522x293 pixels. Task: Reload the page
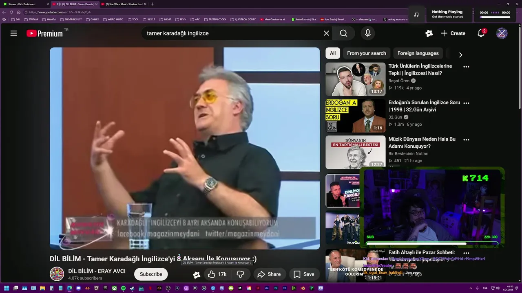11,12
